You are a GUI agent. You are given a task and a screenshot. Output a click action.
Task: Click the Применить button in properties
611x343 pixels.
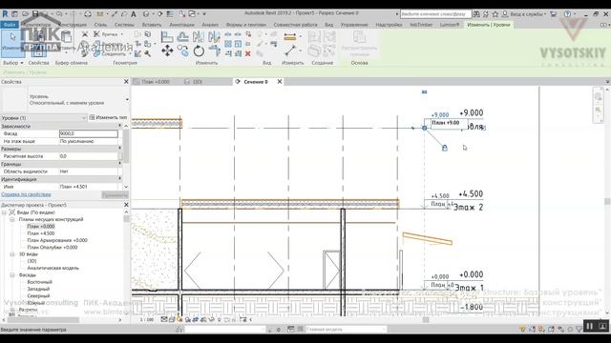(115, 194)
